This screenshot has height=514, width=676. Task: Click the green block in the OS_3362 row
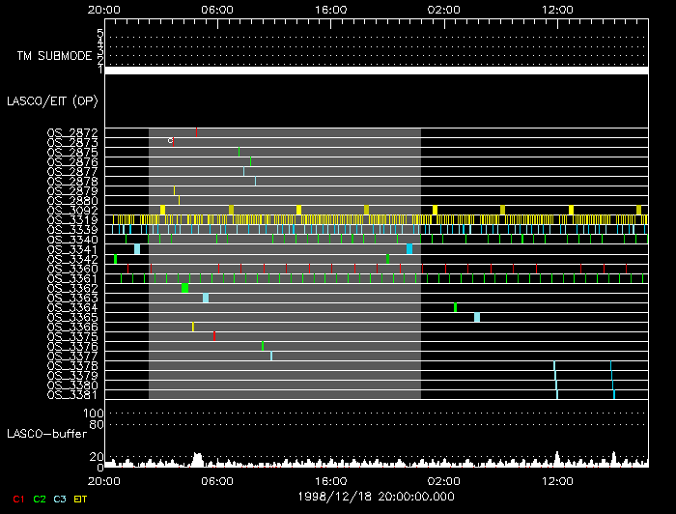pyautogui.click(x=184, y=288)
